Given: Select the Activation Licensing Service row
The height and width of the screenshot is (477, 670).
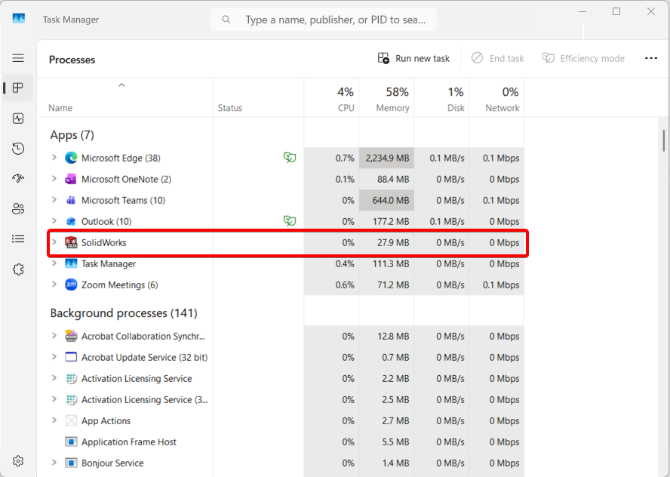Looking at the screenshot, I should (281, 378).
